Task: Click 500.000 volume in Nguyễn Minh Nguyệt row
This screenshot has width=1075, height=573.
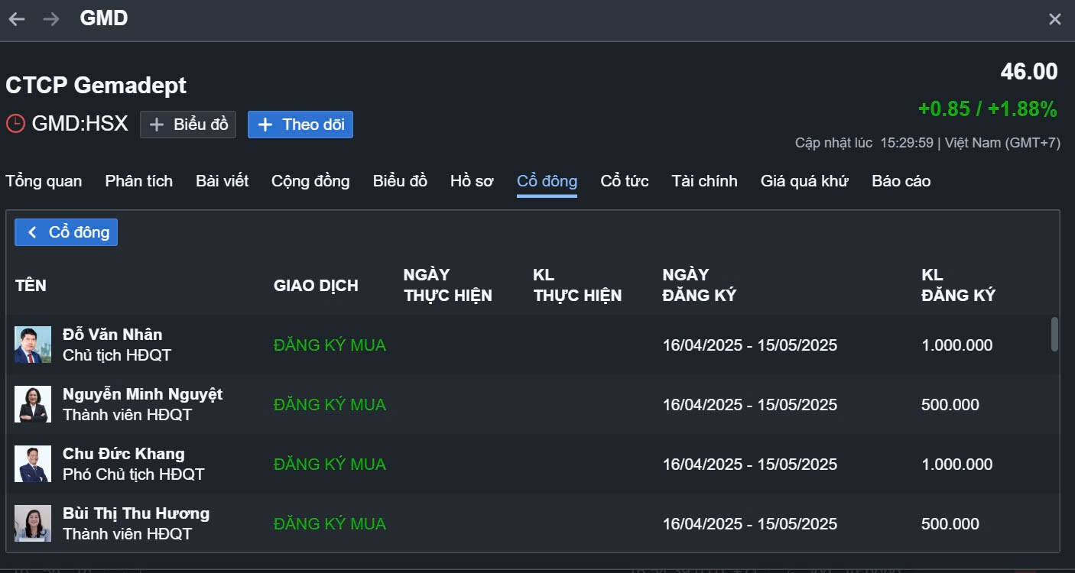Action: (x=950, y=405)
